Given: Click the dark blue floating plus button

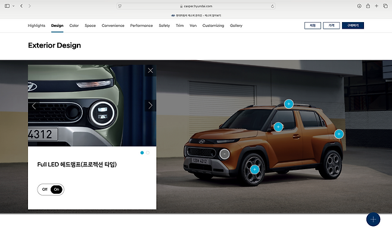Looking at the screenshot, I should point(373,219).
